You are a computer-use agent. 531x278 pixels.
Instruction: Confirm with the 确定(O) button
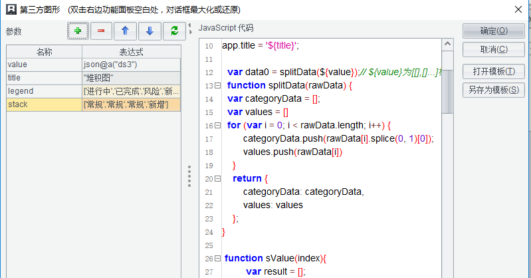493,31
